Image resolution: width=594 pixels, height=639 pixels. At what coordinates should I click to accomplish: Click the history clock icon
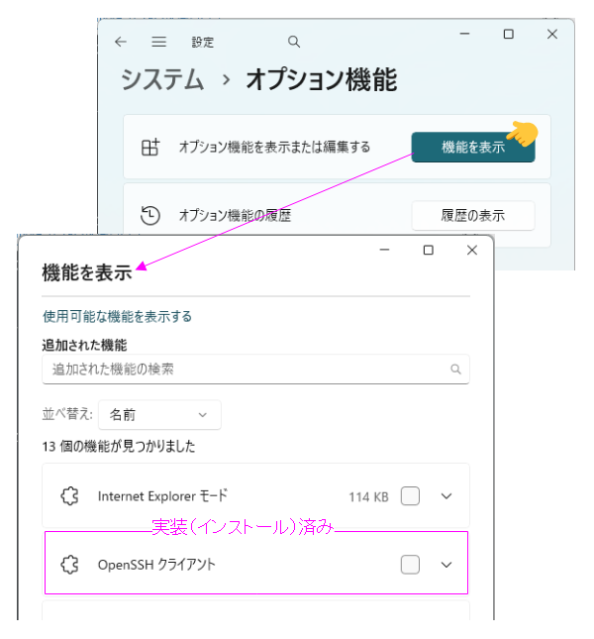click(149, 215)
